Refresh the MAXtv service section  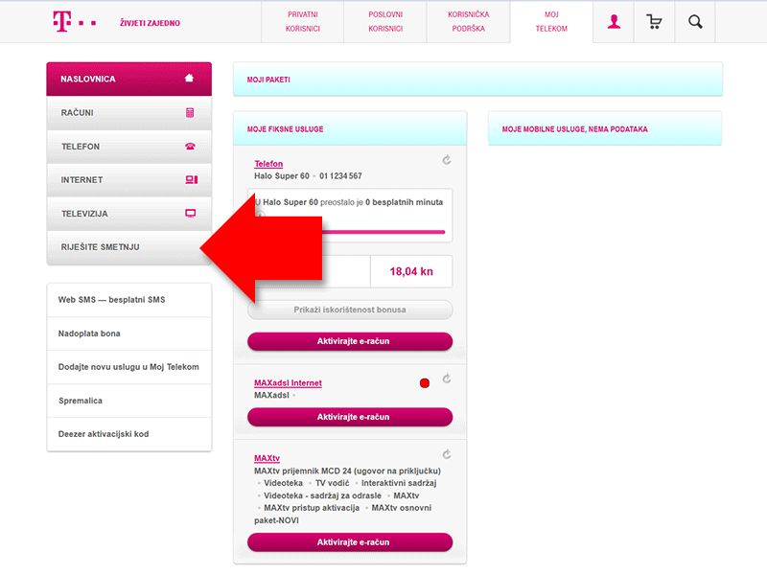click(447, 454)
